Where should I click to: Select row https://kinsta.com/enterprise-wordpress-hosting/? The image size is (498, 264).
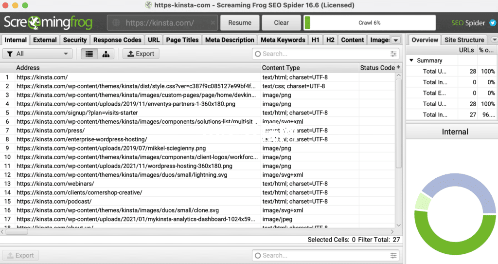pos(197,139)
